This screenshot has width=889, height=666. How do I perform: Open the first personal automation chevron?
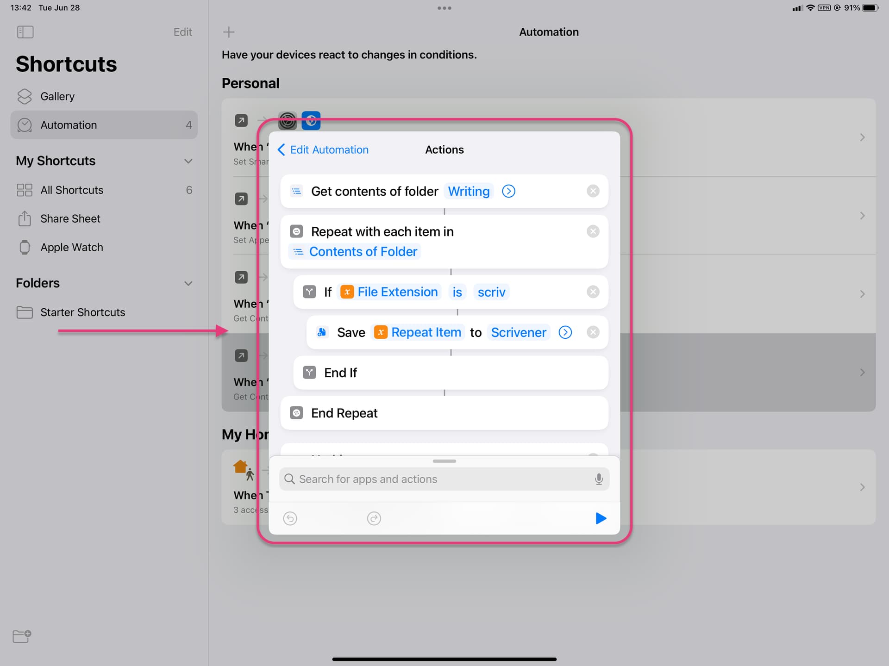[862, 137]
